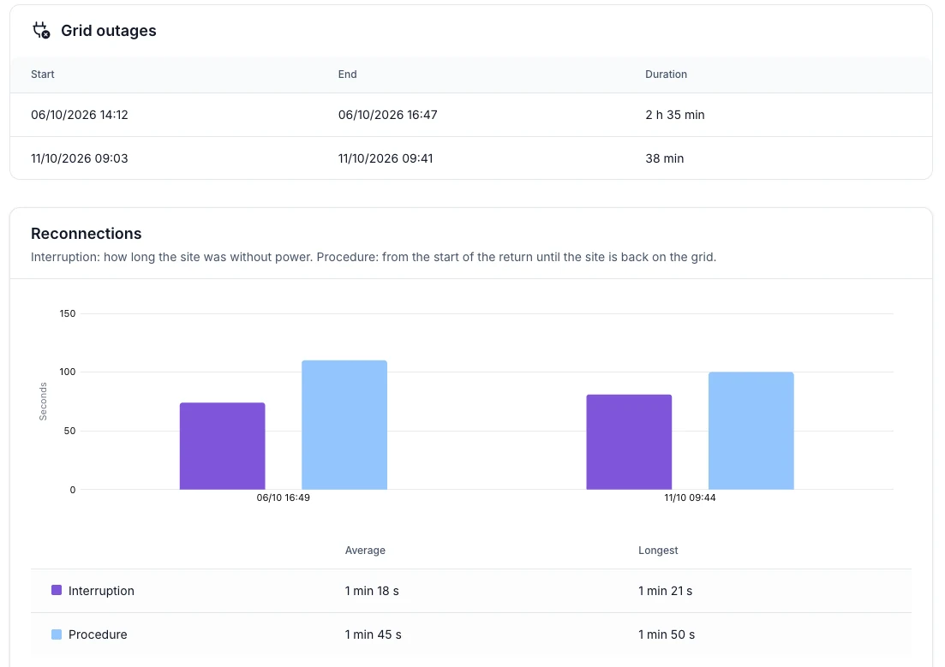The height and width of the screenshot is (667, 945).
Task: Click duration 2 h 35 min
Action: click(x=675, y=115)
